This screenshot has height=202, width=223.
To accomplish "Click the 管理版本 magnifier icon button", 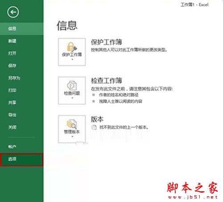I will 72,129.
